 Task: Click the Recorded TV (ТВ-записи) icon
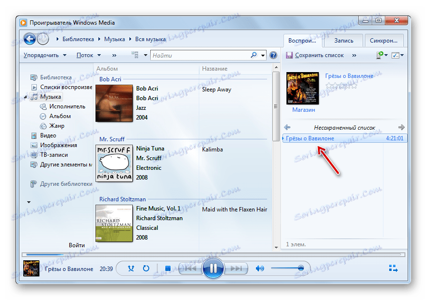34,155
